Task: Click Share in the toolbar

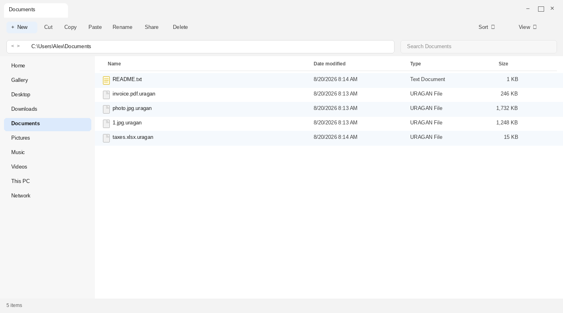Action: 152,27
